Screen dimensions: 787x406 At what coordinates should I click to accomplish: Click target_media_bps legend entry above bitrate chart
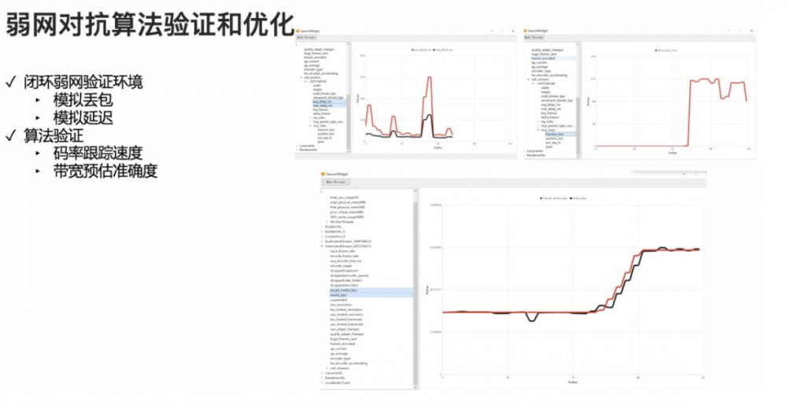(554, 199)
